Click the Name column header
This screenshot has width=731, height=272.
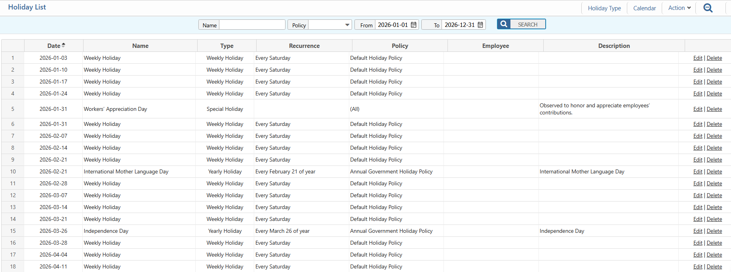tap(140, 46)
